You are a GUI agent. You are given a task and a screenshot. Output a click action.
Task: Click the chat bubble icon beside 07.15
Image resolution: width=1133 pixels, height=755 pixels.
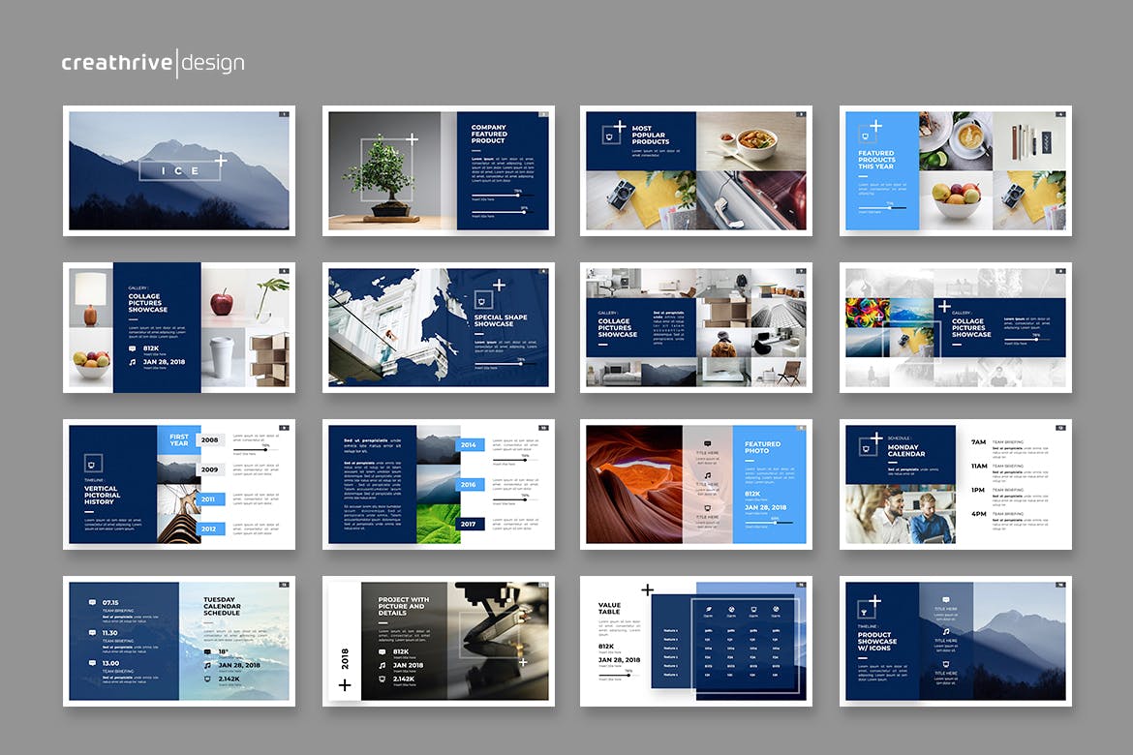[93, 602]
